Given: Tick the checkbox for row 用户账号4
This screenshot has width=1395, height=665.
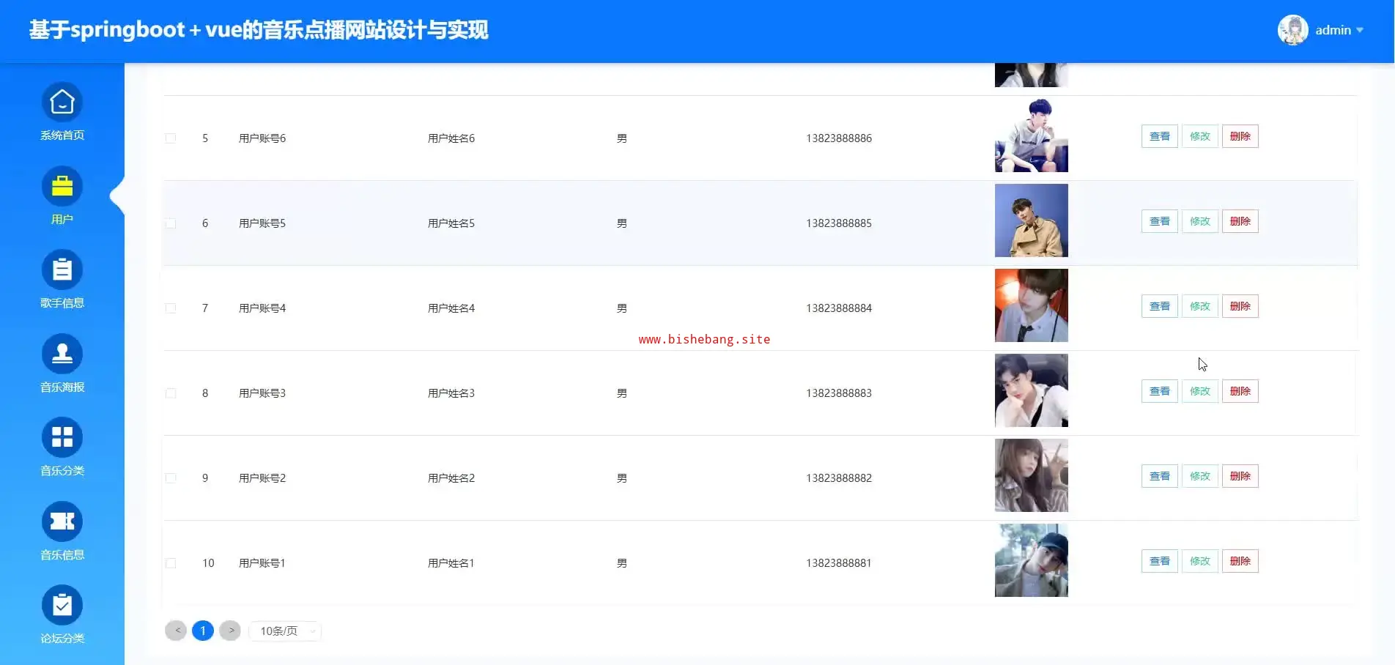Looking at the screenshot, I should point(171,308).
